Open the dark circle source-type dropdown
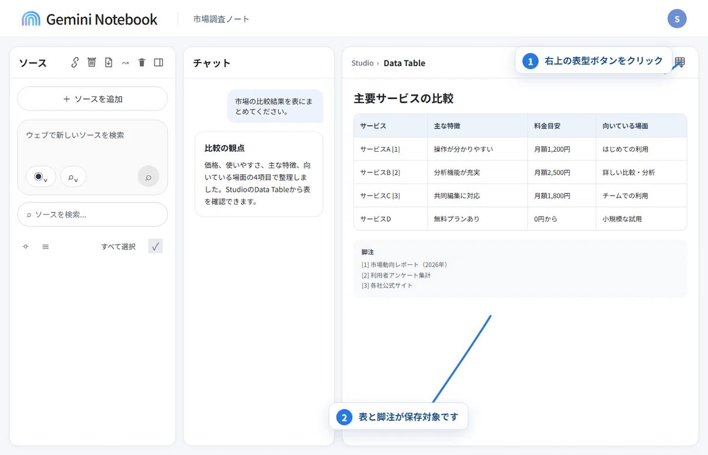Screen dimensions: 708x455 41,176
